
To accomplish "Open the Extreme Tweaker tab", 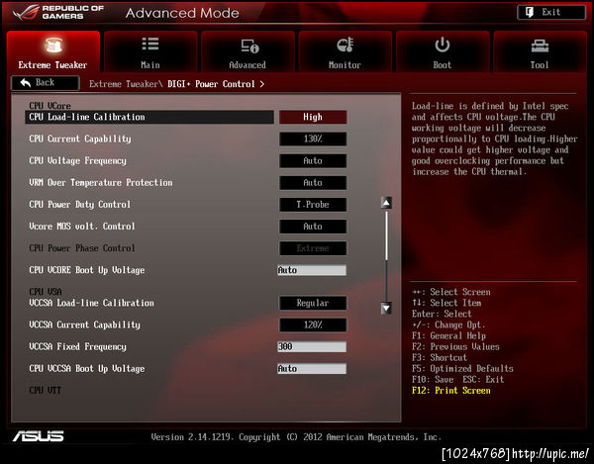I will [53, 51].
